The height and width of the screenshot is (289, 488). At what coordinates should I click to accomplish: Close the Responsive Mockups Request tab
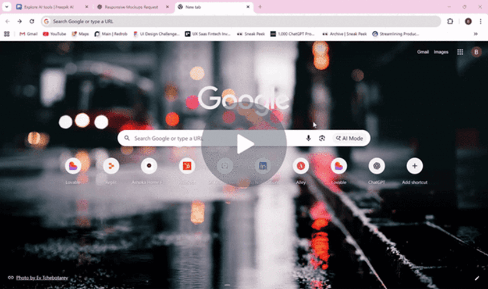(168, 7)
